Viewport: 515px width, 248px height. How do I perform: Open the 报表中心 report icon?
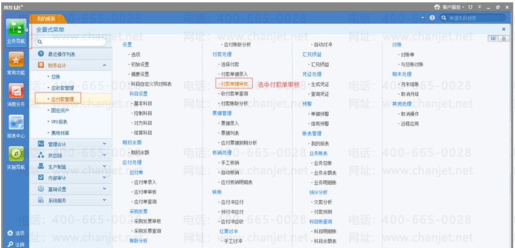click(16, 122)
